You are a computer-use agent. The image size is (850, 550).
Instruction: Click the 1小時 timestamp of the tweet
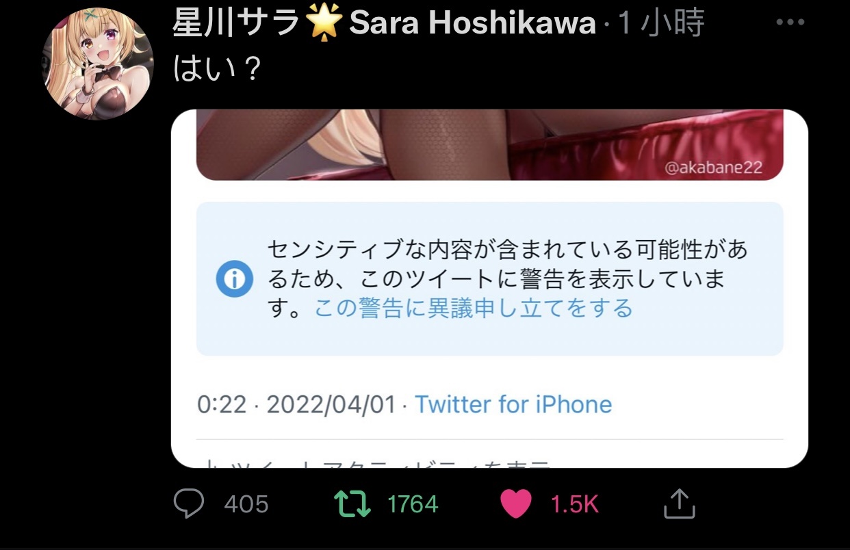point(661,24)
